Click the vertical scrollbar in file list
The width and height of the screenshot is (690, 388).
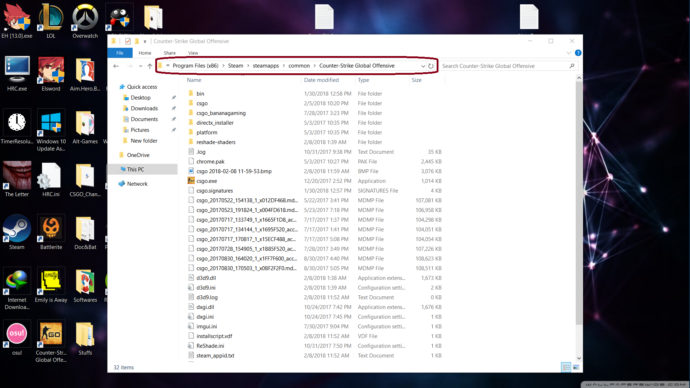point(579,201)
